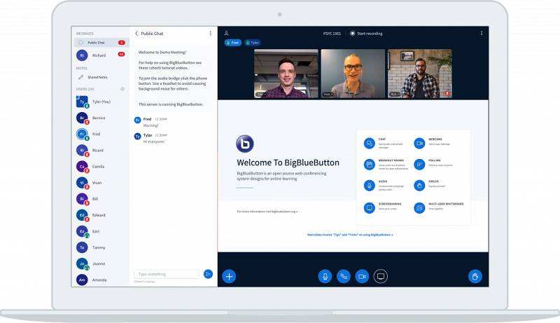Viewport: 560px width, 323px height.
Task: Start screen sharing with the monitor button
Action: [x=381, y=276]
